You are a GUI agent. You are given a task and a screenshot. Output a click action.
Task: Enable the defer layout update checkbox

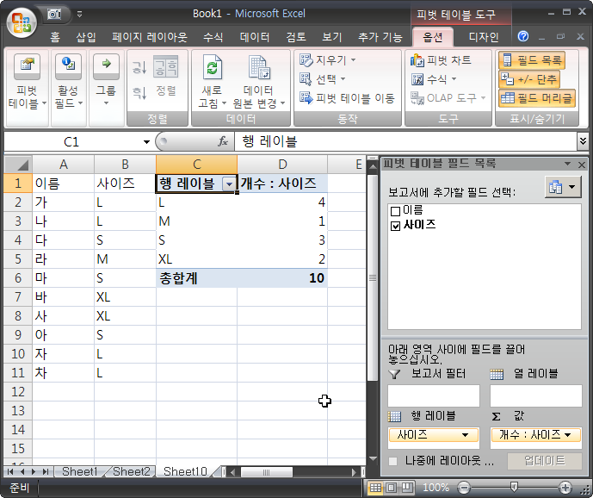pyautogui.click(x=393, y=461)
